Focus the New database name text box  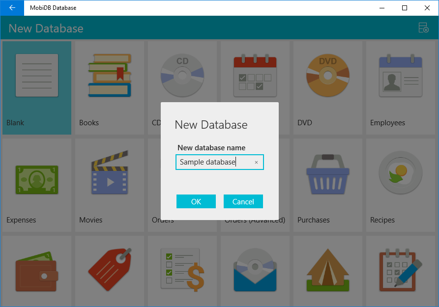click(x=220, y=162)
